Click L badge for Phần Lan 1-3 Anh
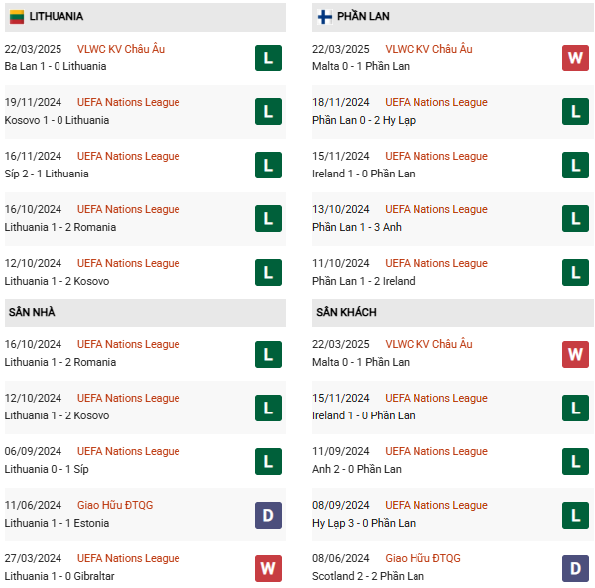This screenshot has height=588, width=595. (575, 218)
